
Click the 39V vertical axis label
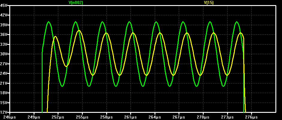tap(4, 25)
